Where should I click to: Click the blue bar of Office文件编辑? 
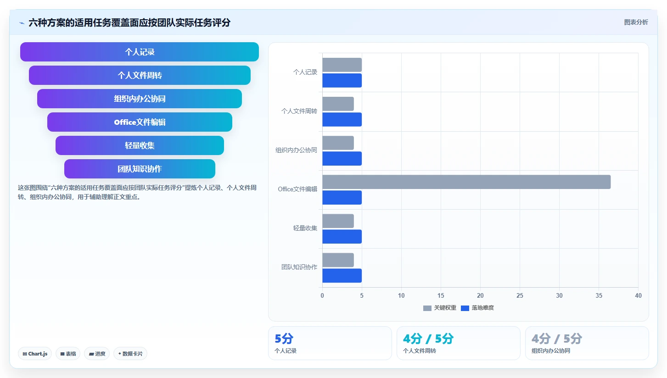tap(342, 198)
